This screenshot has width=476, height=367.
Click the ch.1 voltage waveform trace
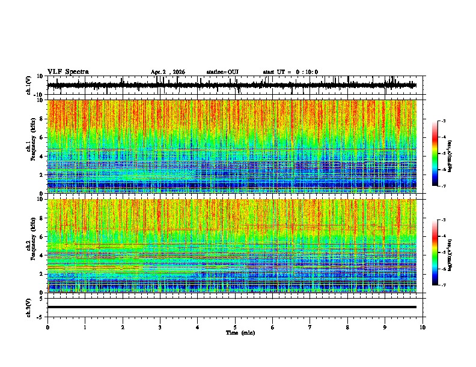pyautogui.click(x=232, y=85)
